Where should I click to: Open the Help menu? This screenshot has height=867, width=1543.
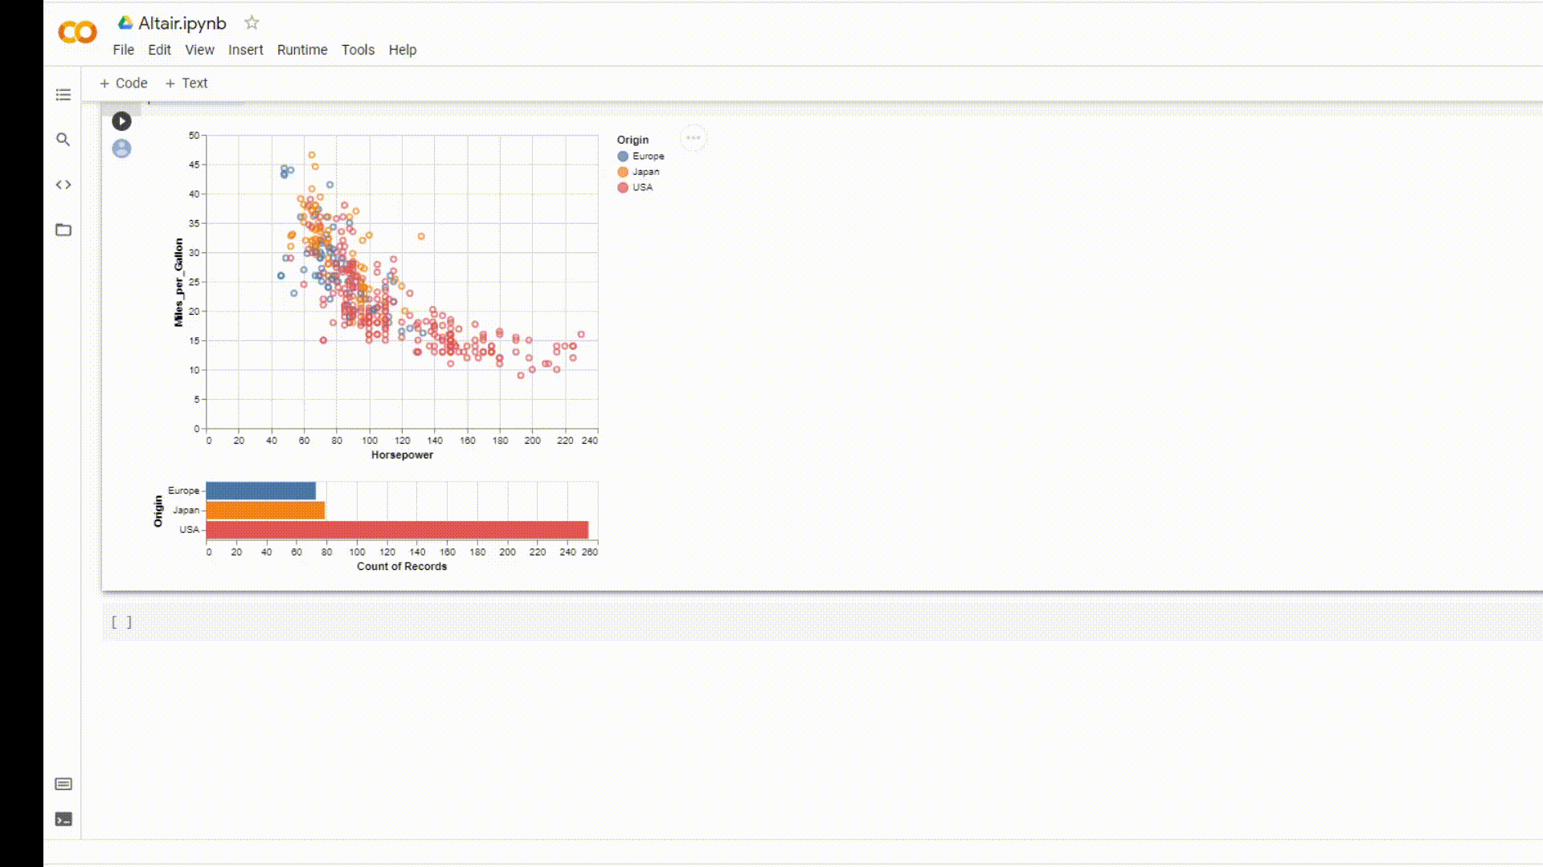pos(403,50)
